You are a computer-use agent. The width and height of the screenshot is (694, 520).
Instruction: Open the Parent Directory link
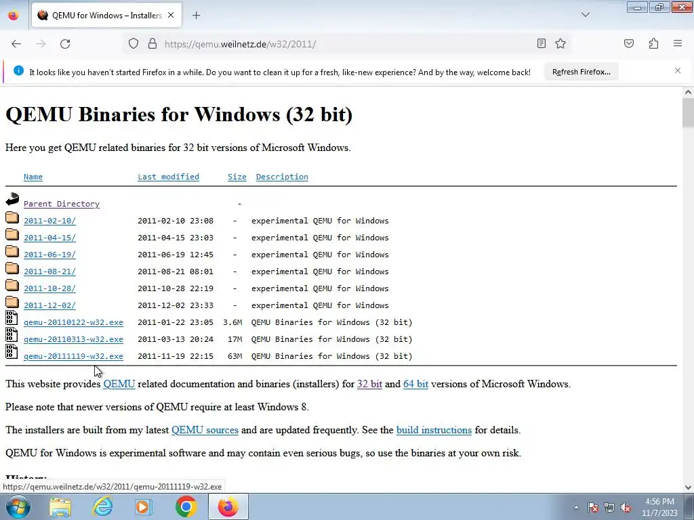(62, 204)
